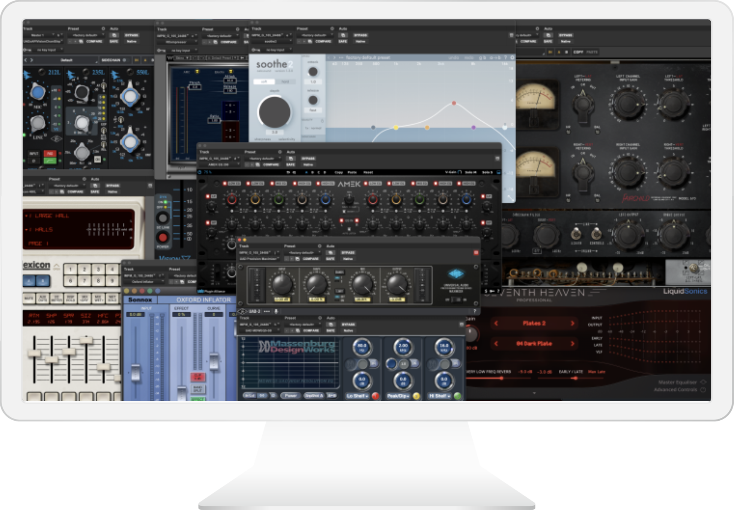Toggle BYPASS in the UAD Precision Maximizer header
This screenshot has height=510, width=734.
pyautogui.click(x=348, y=253)
